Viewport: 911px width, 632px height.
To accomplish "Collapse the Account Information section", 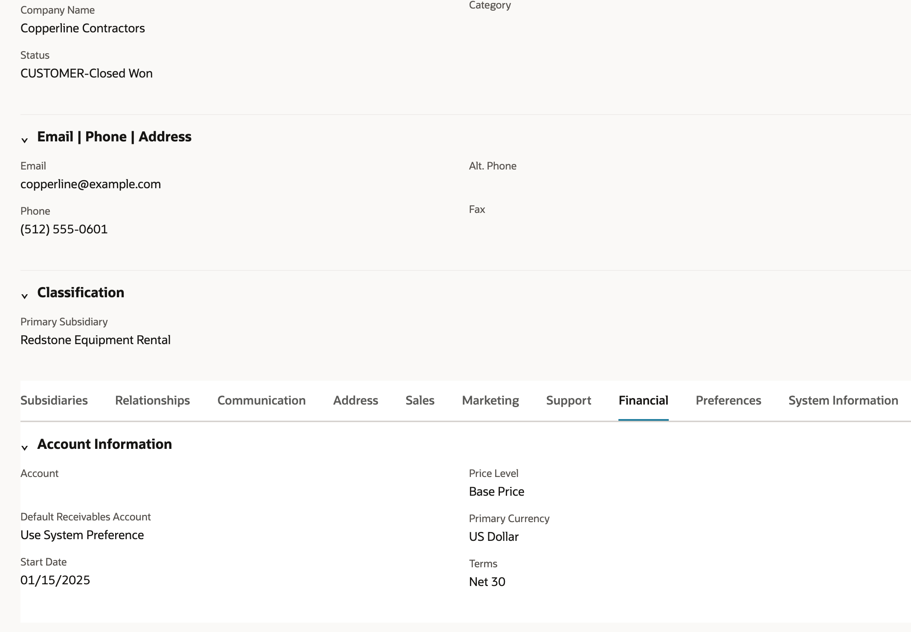I will (25, 447).
